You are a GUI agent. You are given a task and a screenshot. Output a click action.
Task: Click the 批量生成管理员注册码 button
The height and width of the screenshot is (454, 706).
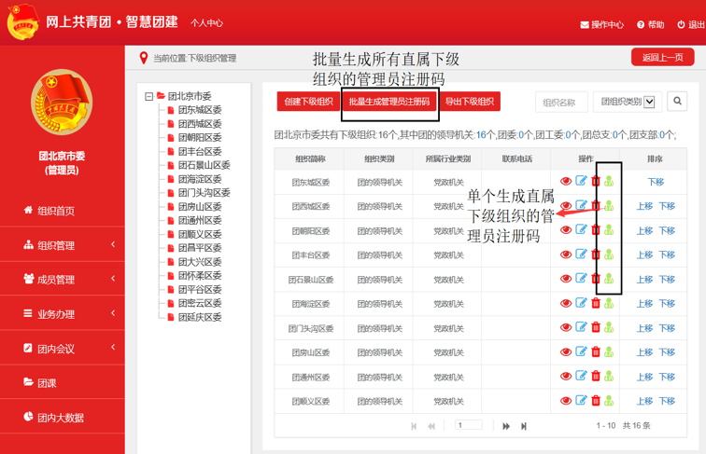click(389, 102)
